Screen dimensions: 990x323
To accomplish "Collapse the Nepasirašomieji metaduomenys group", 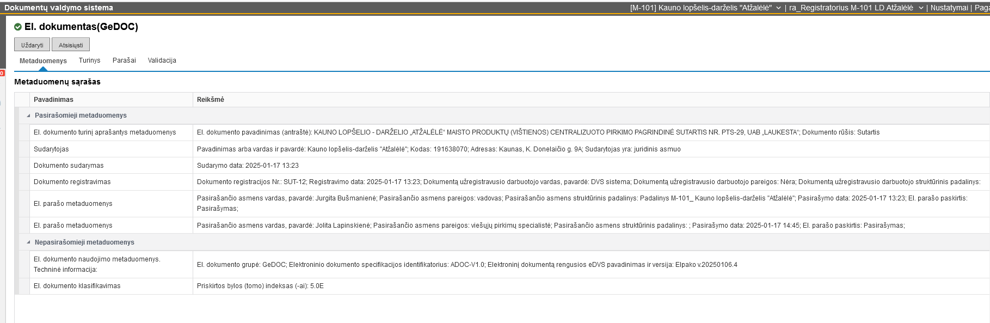I will [29, 242].
